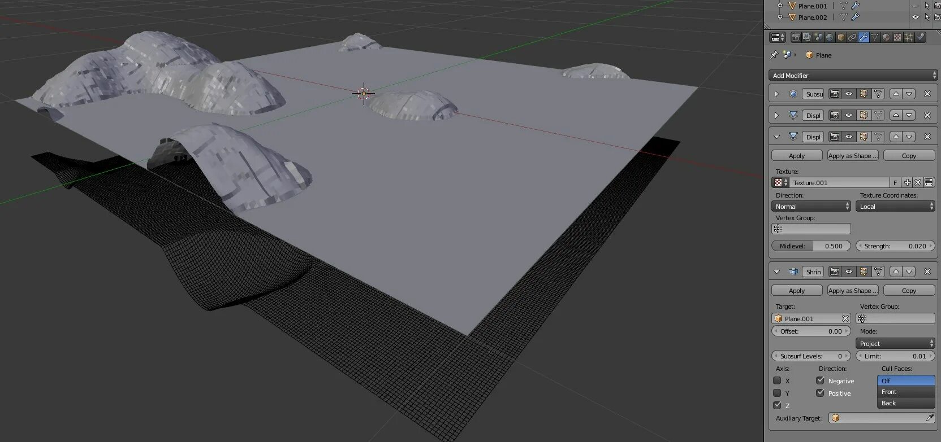Toggle Shrinkwrap modifier render camera icon

pyautogui.click(x=835, y=272)
